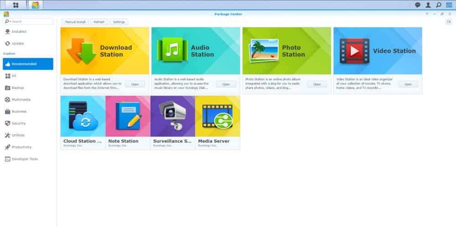Click the Multimedia film reel icon
The width and height of the screenshot is (456, 227).
(8, 100)
